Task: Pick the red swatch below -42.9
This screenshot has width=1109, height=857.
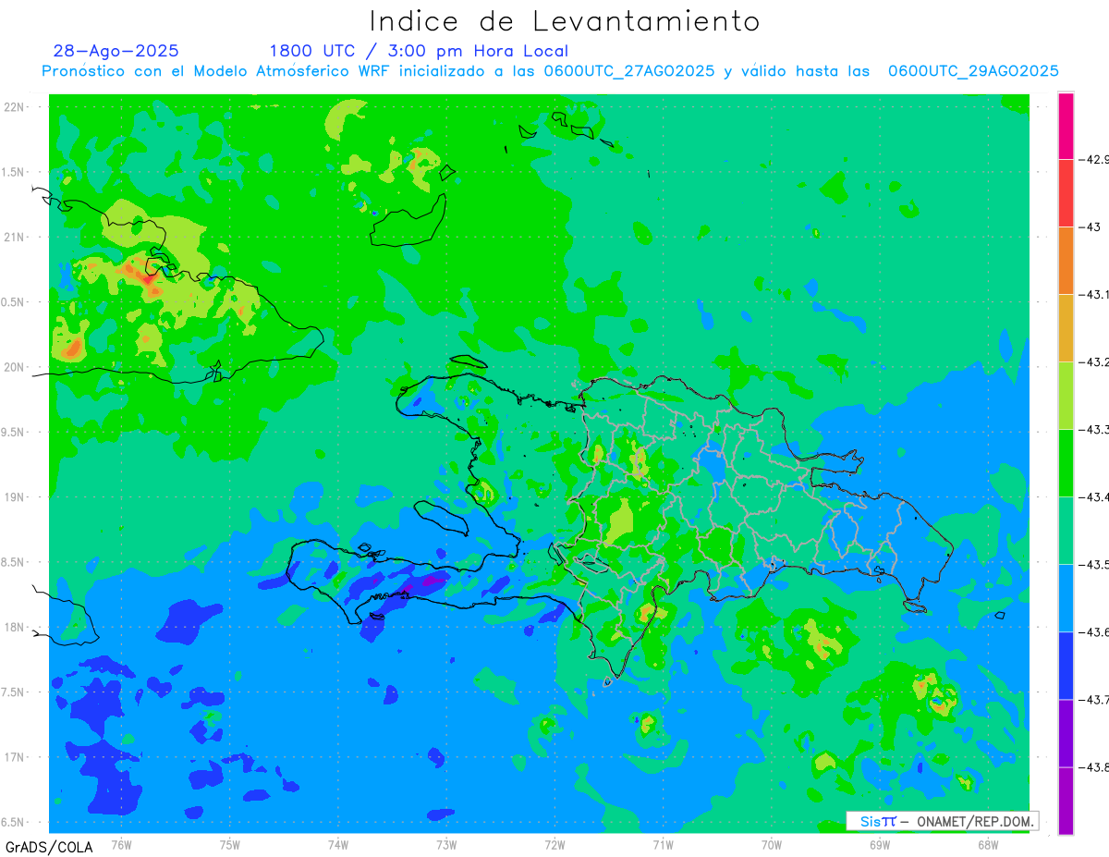Action: click(1066, 193)
